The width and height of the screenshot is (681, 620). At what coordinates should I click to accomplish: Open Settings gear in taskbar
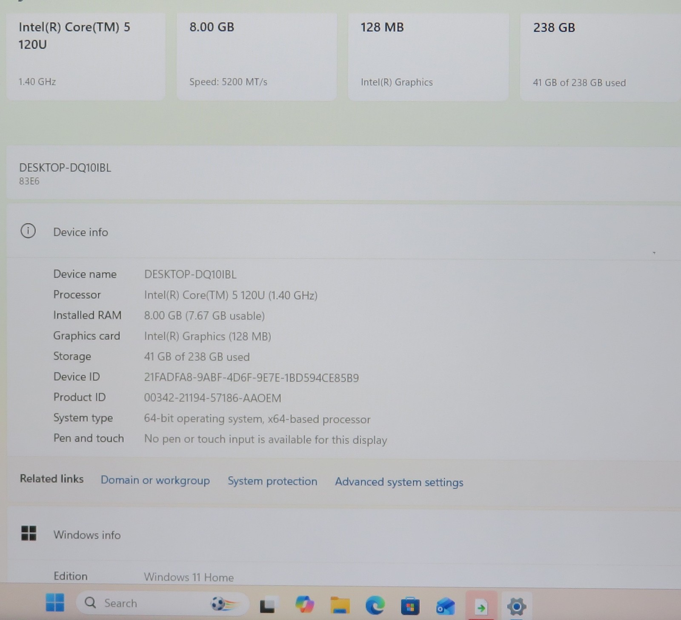point(516,606)
